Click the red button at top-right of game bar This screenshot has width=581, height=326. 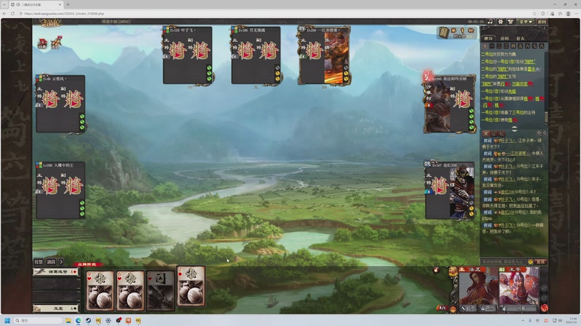(541, 22)
